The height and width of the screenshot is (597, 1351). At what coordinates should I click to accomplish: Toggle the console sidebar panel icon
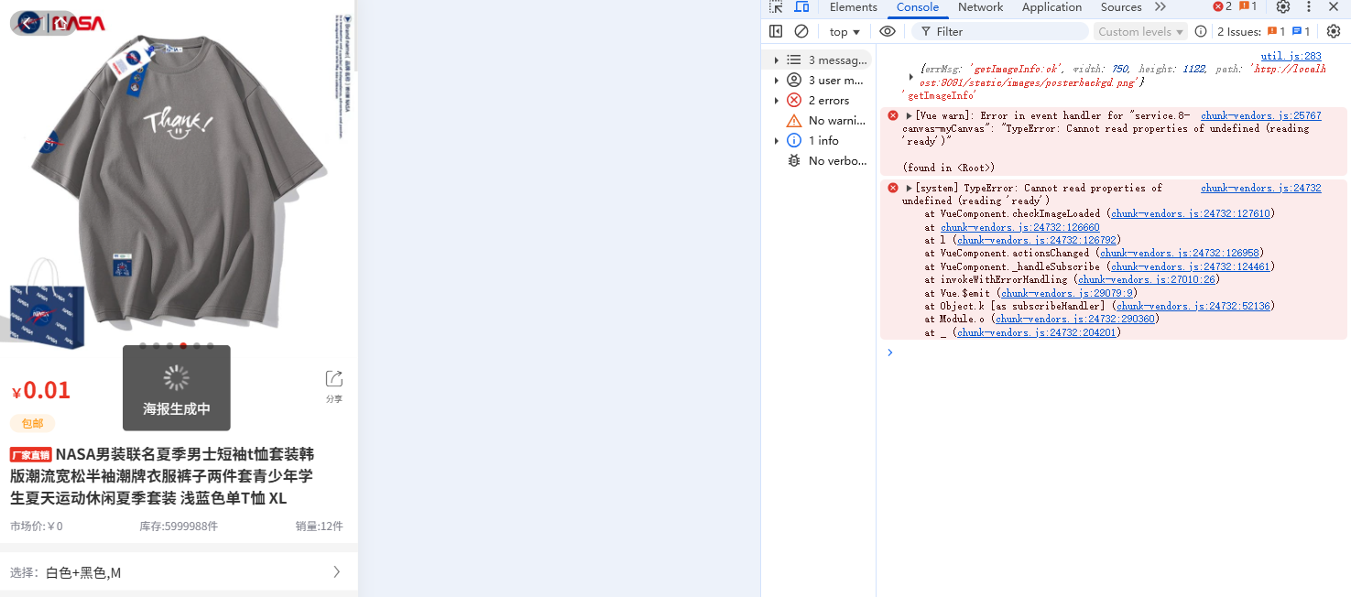(x=776, y=31)
